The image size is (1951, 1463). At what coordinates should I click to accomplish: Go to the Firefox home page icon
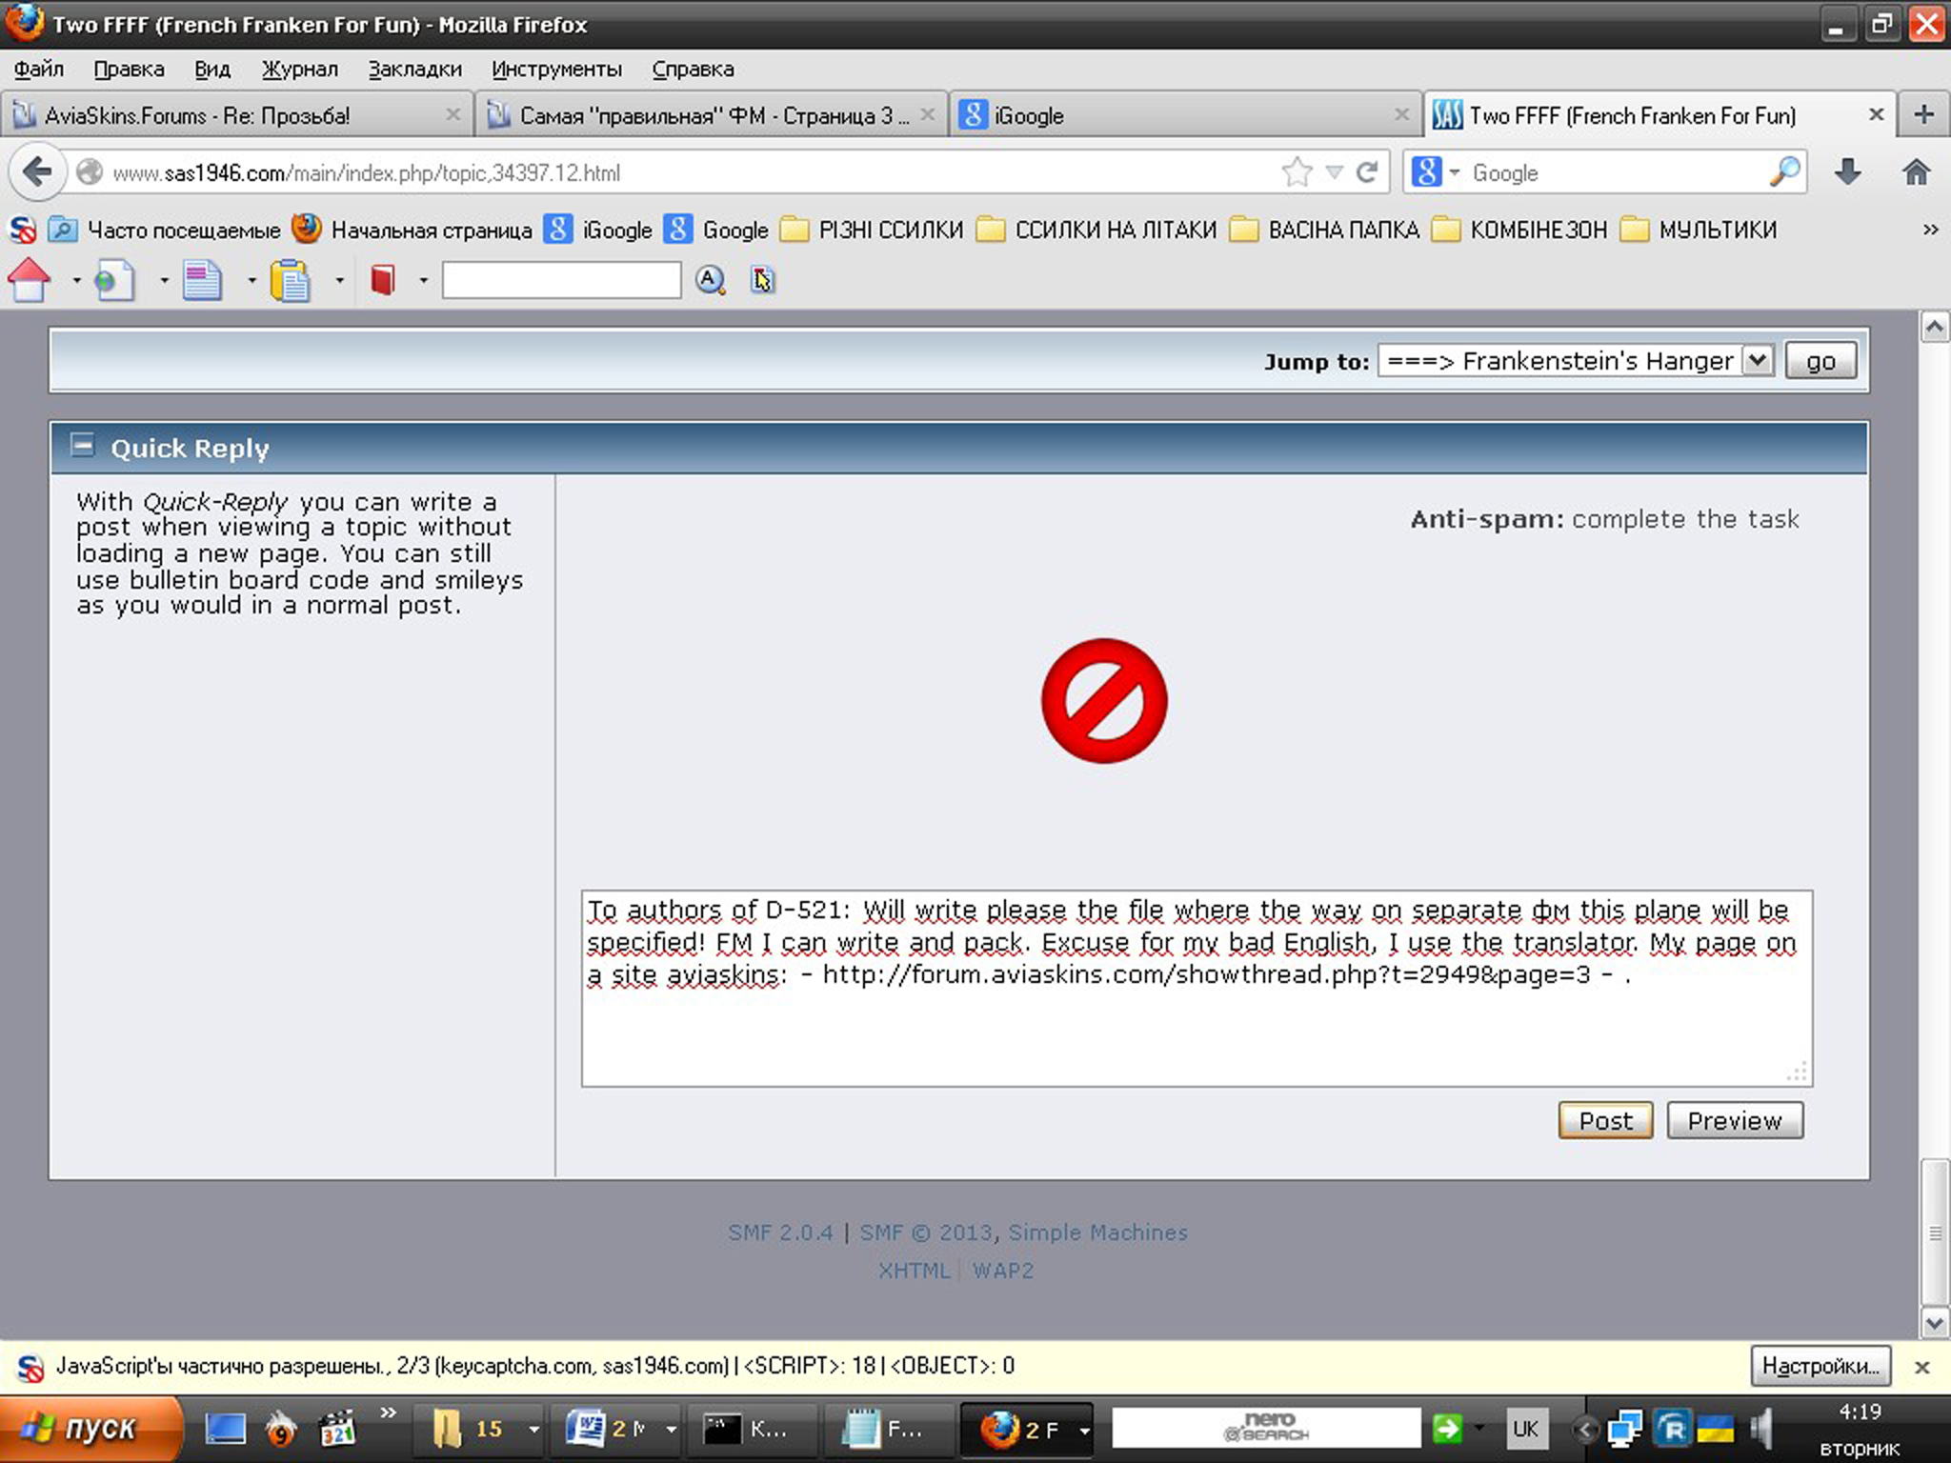tap(1916, 172)
